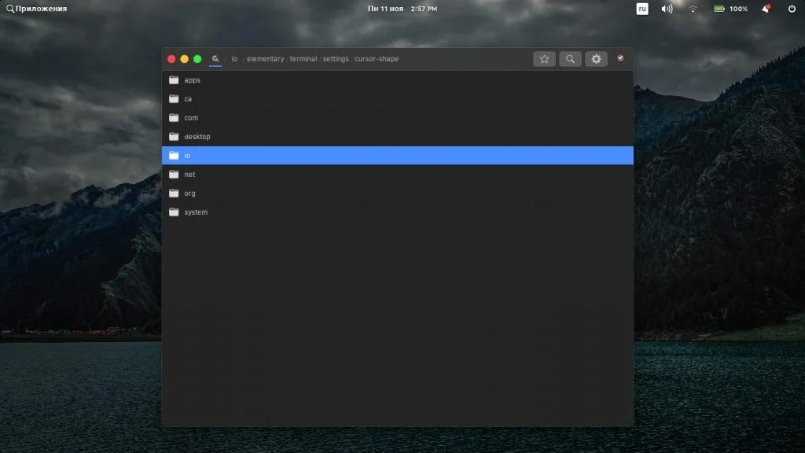Screen dimensions: 805x453
Task: Click folder icon next to ca
Action: pyautogui.click(x=174, y=98)
